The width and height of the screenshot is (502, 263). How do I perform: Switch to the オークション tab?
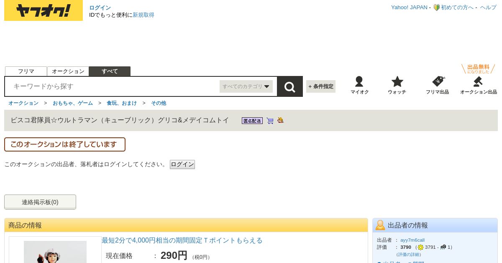click(68, 71)
